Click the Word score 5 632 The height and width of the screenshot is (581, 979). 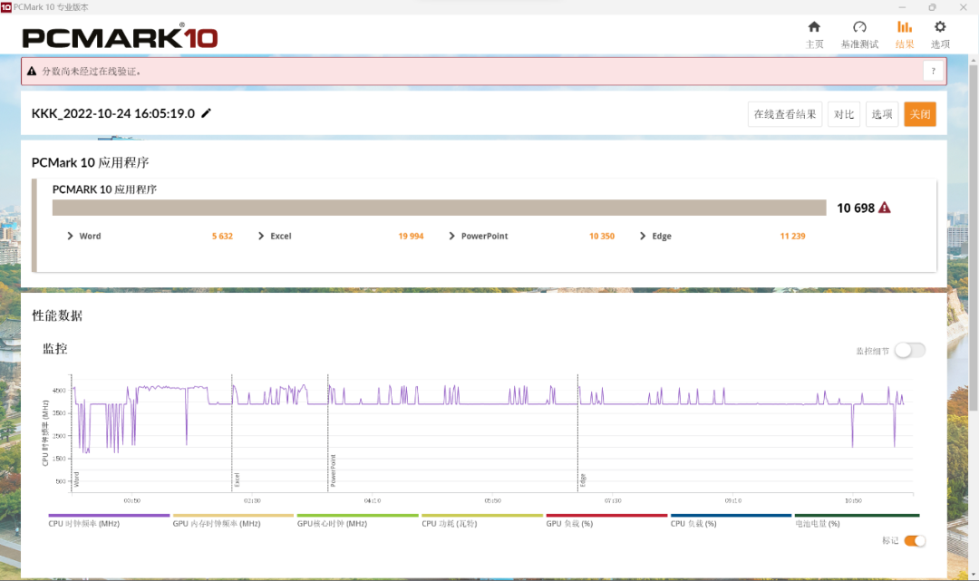[x=222, y=236]
